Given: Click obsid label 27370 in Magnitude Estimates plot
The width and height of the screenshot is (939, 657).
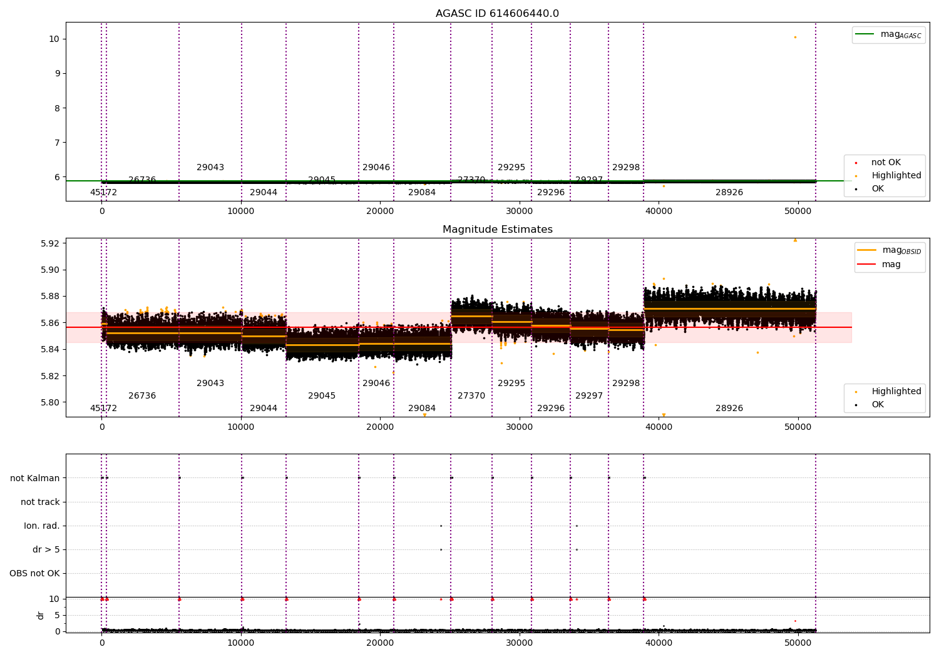Looking at the screenshot, I should pos(471,396).
